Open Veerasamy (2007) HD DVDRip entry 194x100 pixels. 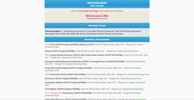coord(77,93)
